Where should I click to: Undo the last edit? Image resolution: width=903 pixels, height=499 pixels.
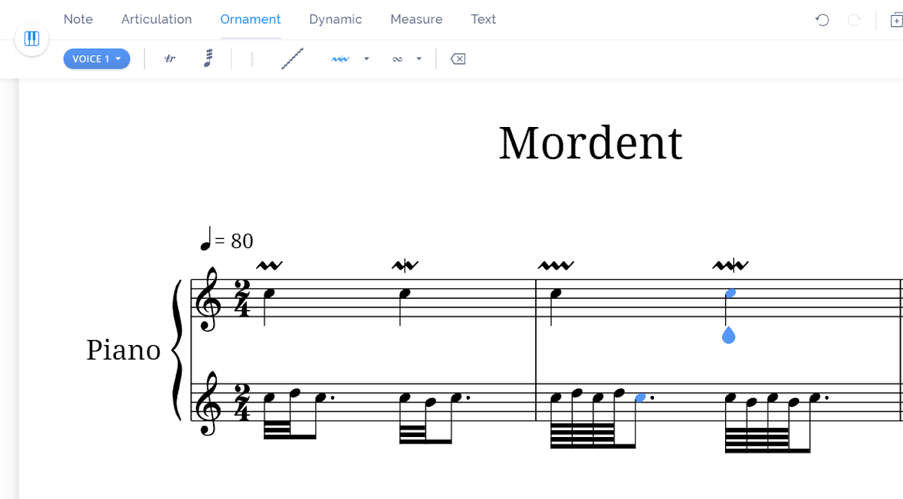pyautogui.click(x=822, y=20)
